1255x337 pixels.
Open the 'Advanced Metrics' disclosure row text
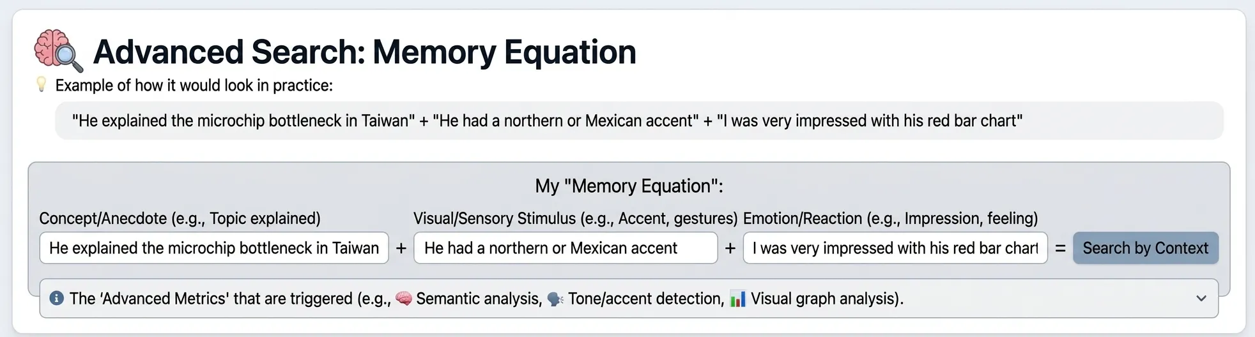486,298
